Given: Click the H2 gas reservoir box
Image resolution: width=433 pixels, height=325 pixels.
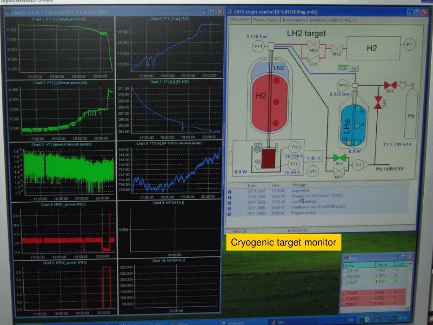Looking at the screenshot, I should pyautogui.click(x=373, y=48).
